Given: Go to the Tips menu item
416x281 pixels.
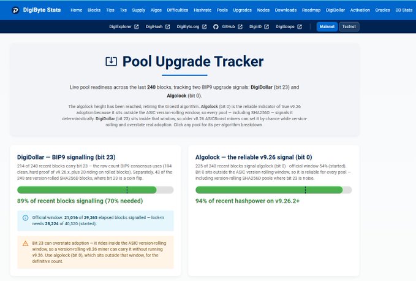Looking at the screenshot, I should pos(110,10).
